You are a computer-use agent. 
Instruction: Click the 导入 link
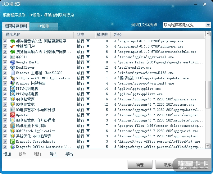(53, 154)
